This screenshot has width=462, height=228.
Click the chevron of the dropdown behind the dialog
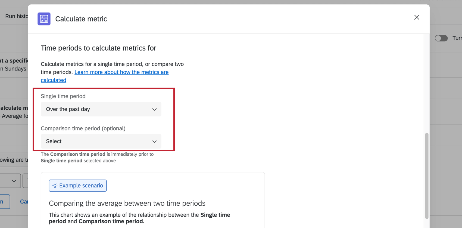(x=14, y=180)
